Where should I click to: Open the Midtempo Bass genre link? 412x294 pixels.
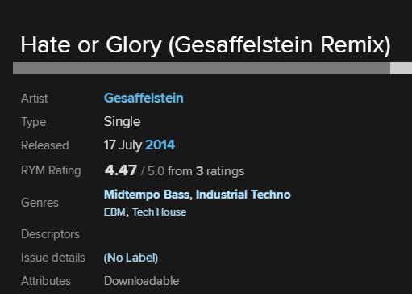pos(147,195)
